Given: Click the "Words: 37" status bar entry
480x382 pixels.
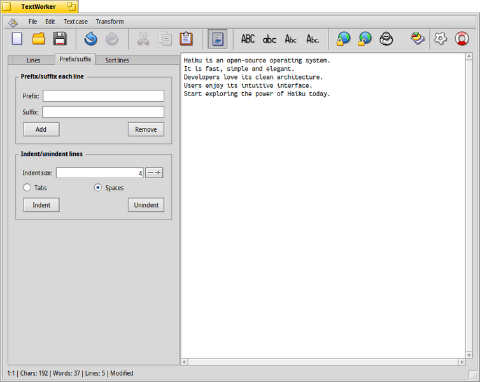Looking at the screenshot, I should click(x=66, y=373).
